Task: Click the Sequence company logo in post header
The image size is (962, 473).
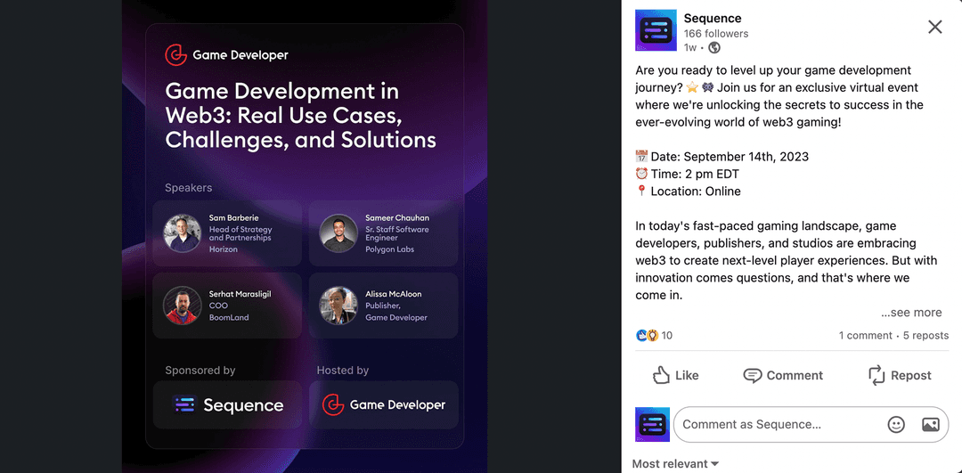Action: [656, 30]
